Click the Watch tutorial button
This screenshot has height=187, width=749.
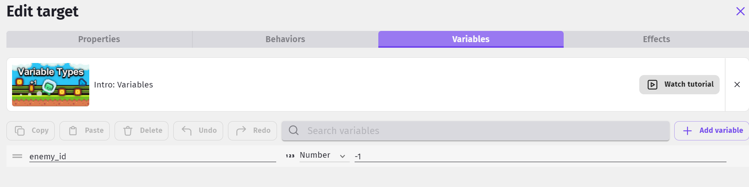tap(679, 85)
